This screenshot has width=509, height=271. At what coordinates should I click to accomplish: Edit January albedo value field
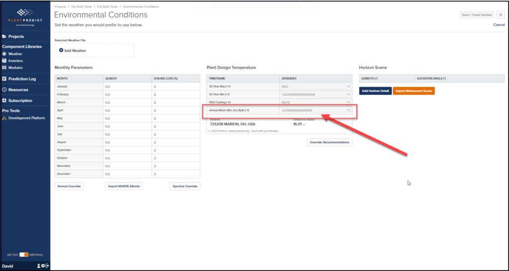[127, 86]
